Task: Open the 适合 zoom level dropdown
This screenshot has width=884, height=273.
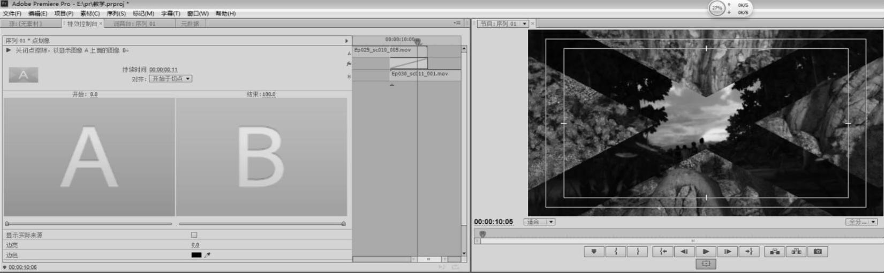Action: point(539,222)
